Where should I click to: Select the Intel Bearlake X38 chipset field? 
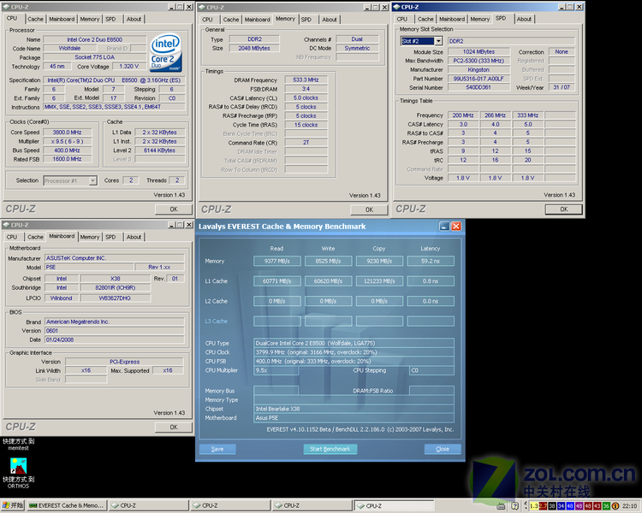[354, 409]
